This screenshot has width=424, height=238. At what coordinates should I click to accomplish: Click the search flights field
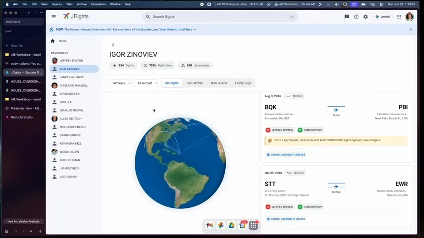220,16
